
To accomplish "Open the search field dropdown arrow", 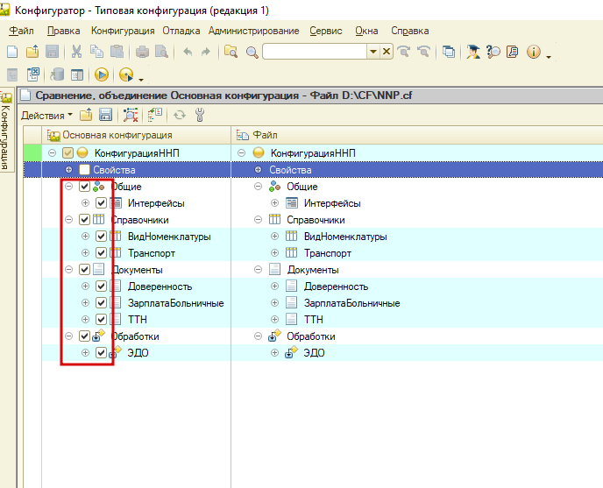I will point(373,52).
